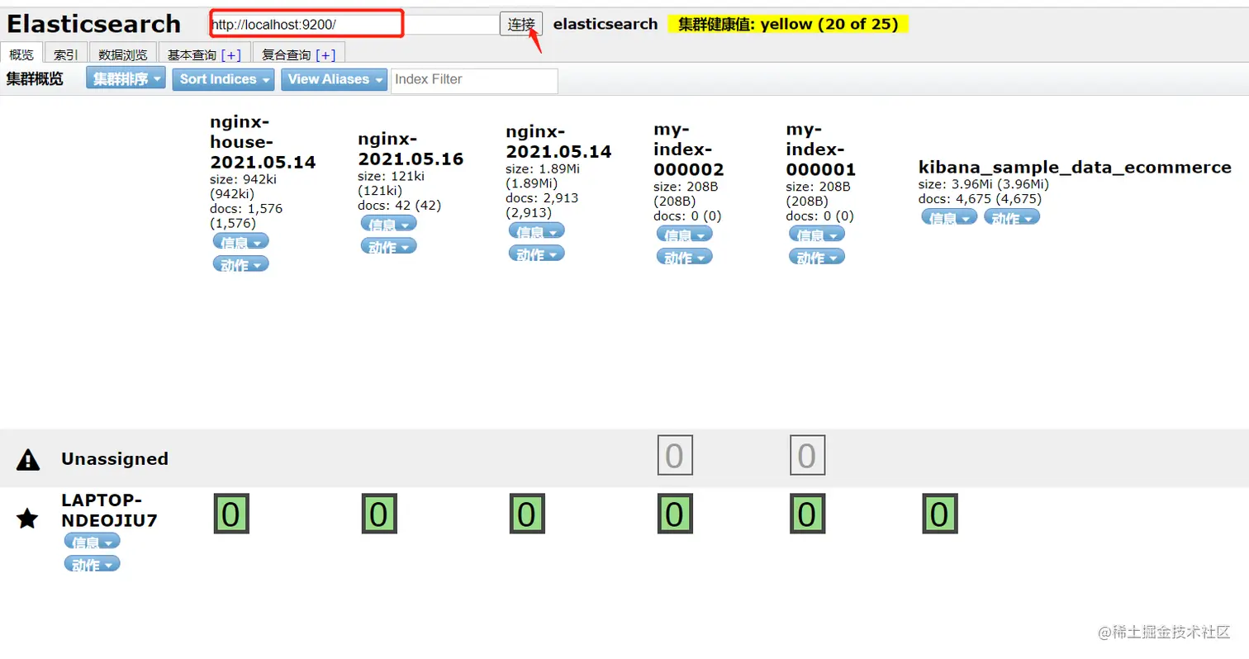The image size is (1249, 659).
Task: Click green shard 0 under nginx-2021.05.14
Action: point(526,514)
